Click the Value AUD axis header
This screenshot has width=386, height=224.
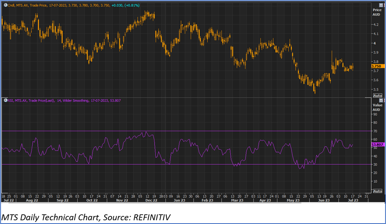377,107
